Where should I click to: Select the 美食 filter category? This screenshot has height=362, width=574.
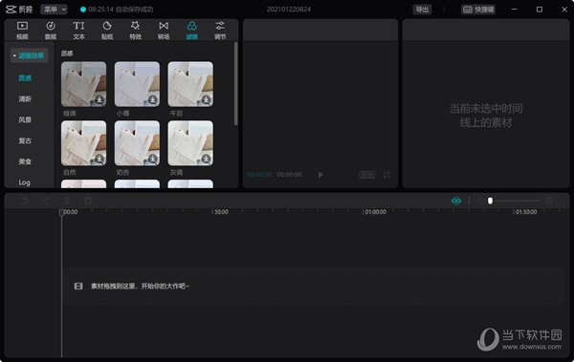pos(25,161)
